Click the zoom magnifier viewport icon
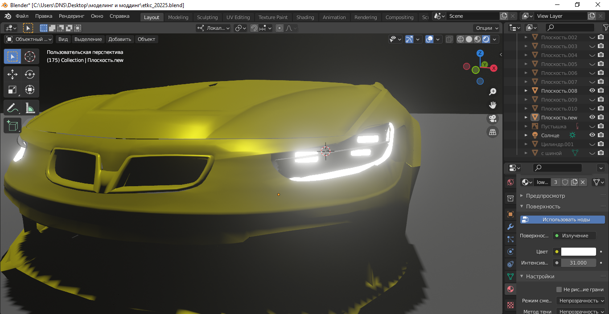The width and height of the screenshot is (609, 314). (493, 92)
